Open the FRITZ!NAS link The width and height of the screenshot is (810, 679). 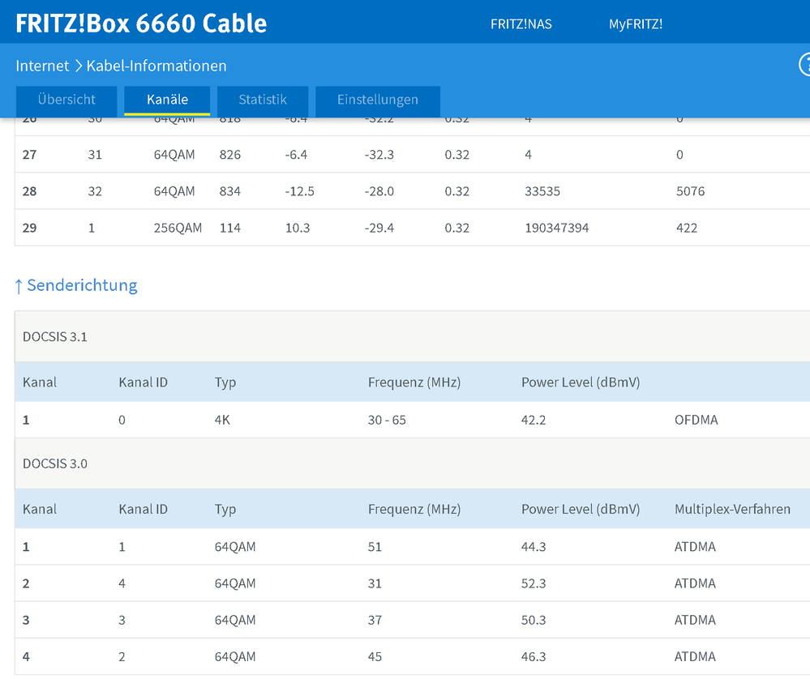(x=521, y=24)
